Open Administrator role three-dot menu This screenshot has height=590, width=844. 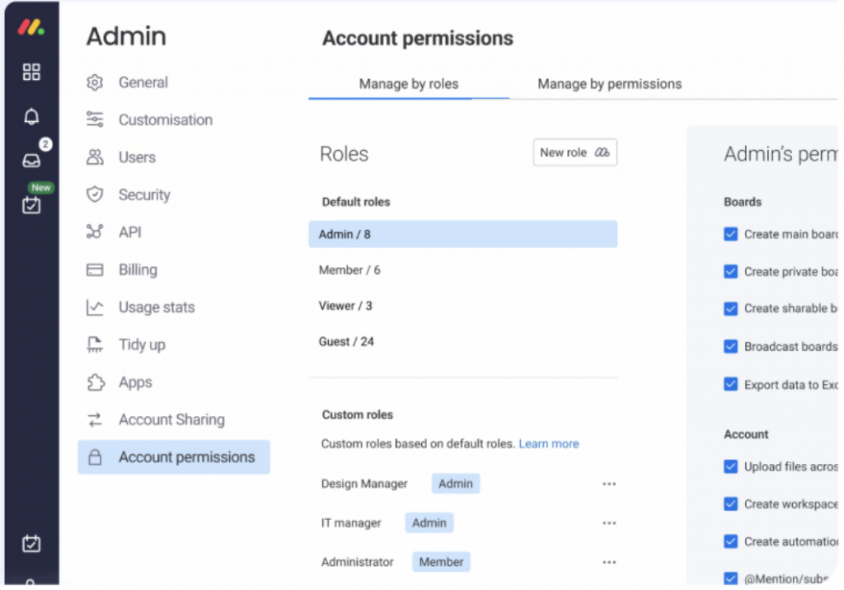pyautogui.click(x=609, y=562)
